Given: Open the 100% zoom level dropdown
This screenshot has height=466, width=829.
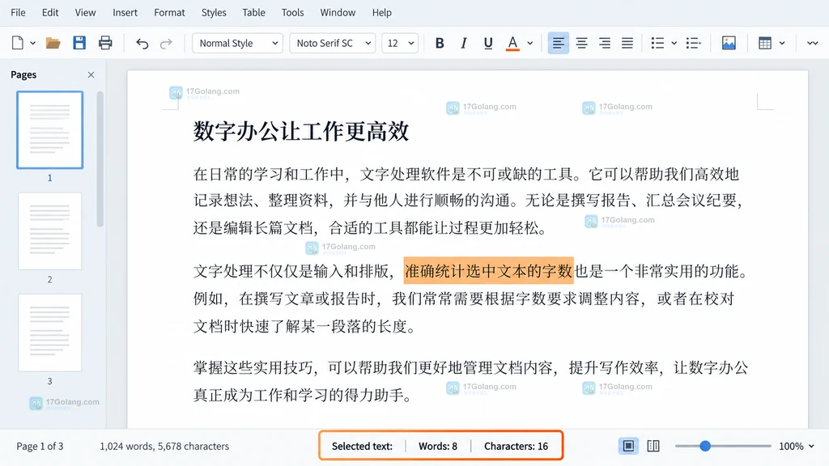Looking at the screenshot, I should [x=797, y=446].
